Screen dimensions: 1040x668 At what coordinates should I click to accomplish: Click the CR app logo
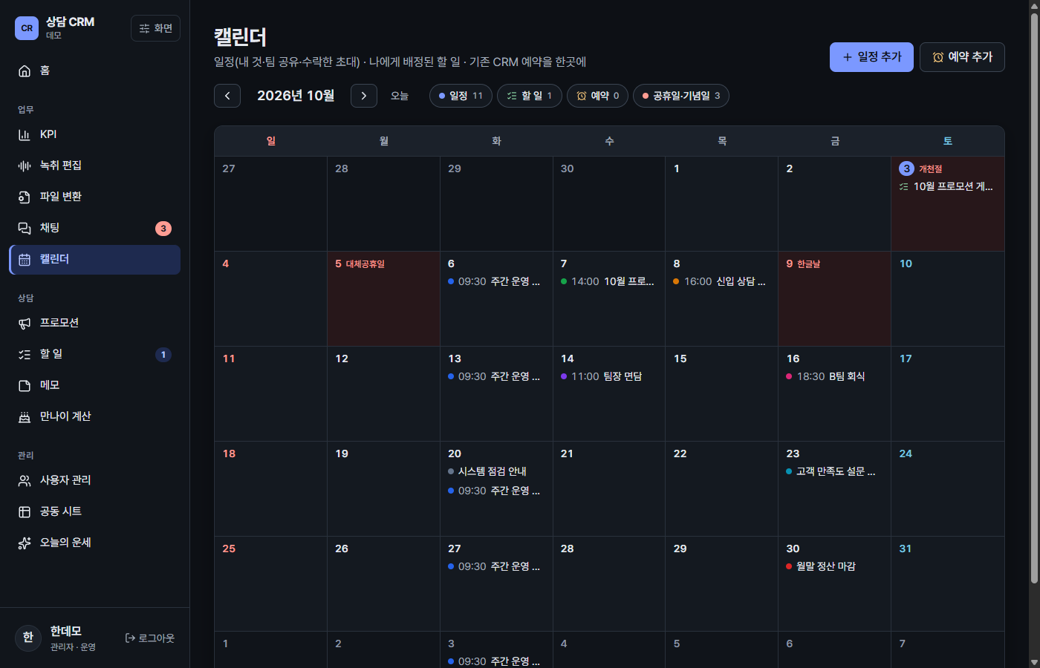27,28
